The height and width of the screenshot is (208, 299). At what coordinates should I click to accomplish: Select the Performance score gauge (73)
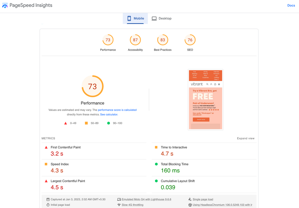click(x=108, y=40)
